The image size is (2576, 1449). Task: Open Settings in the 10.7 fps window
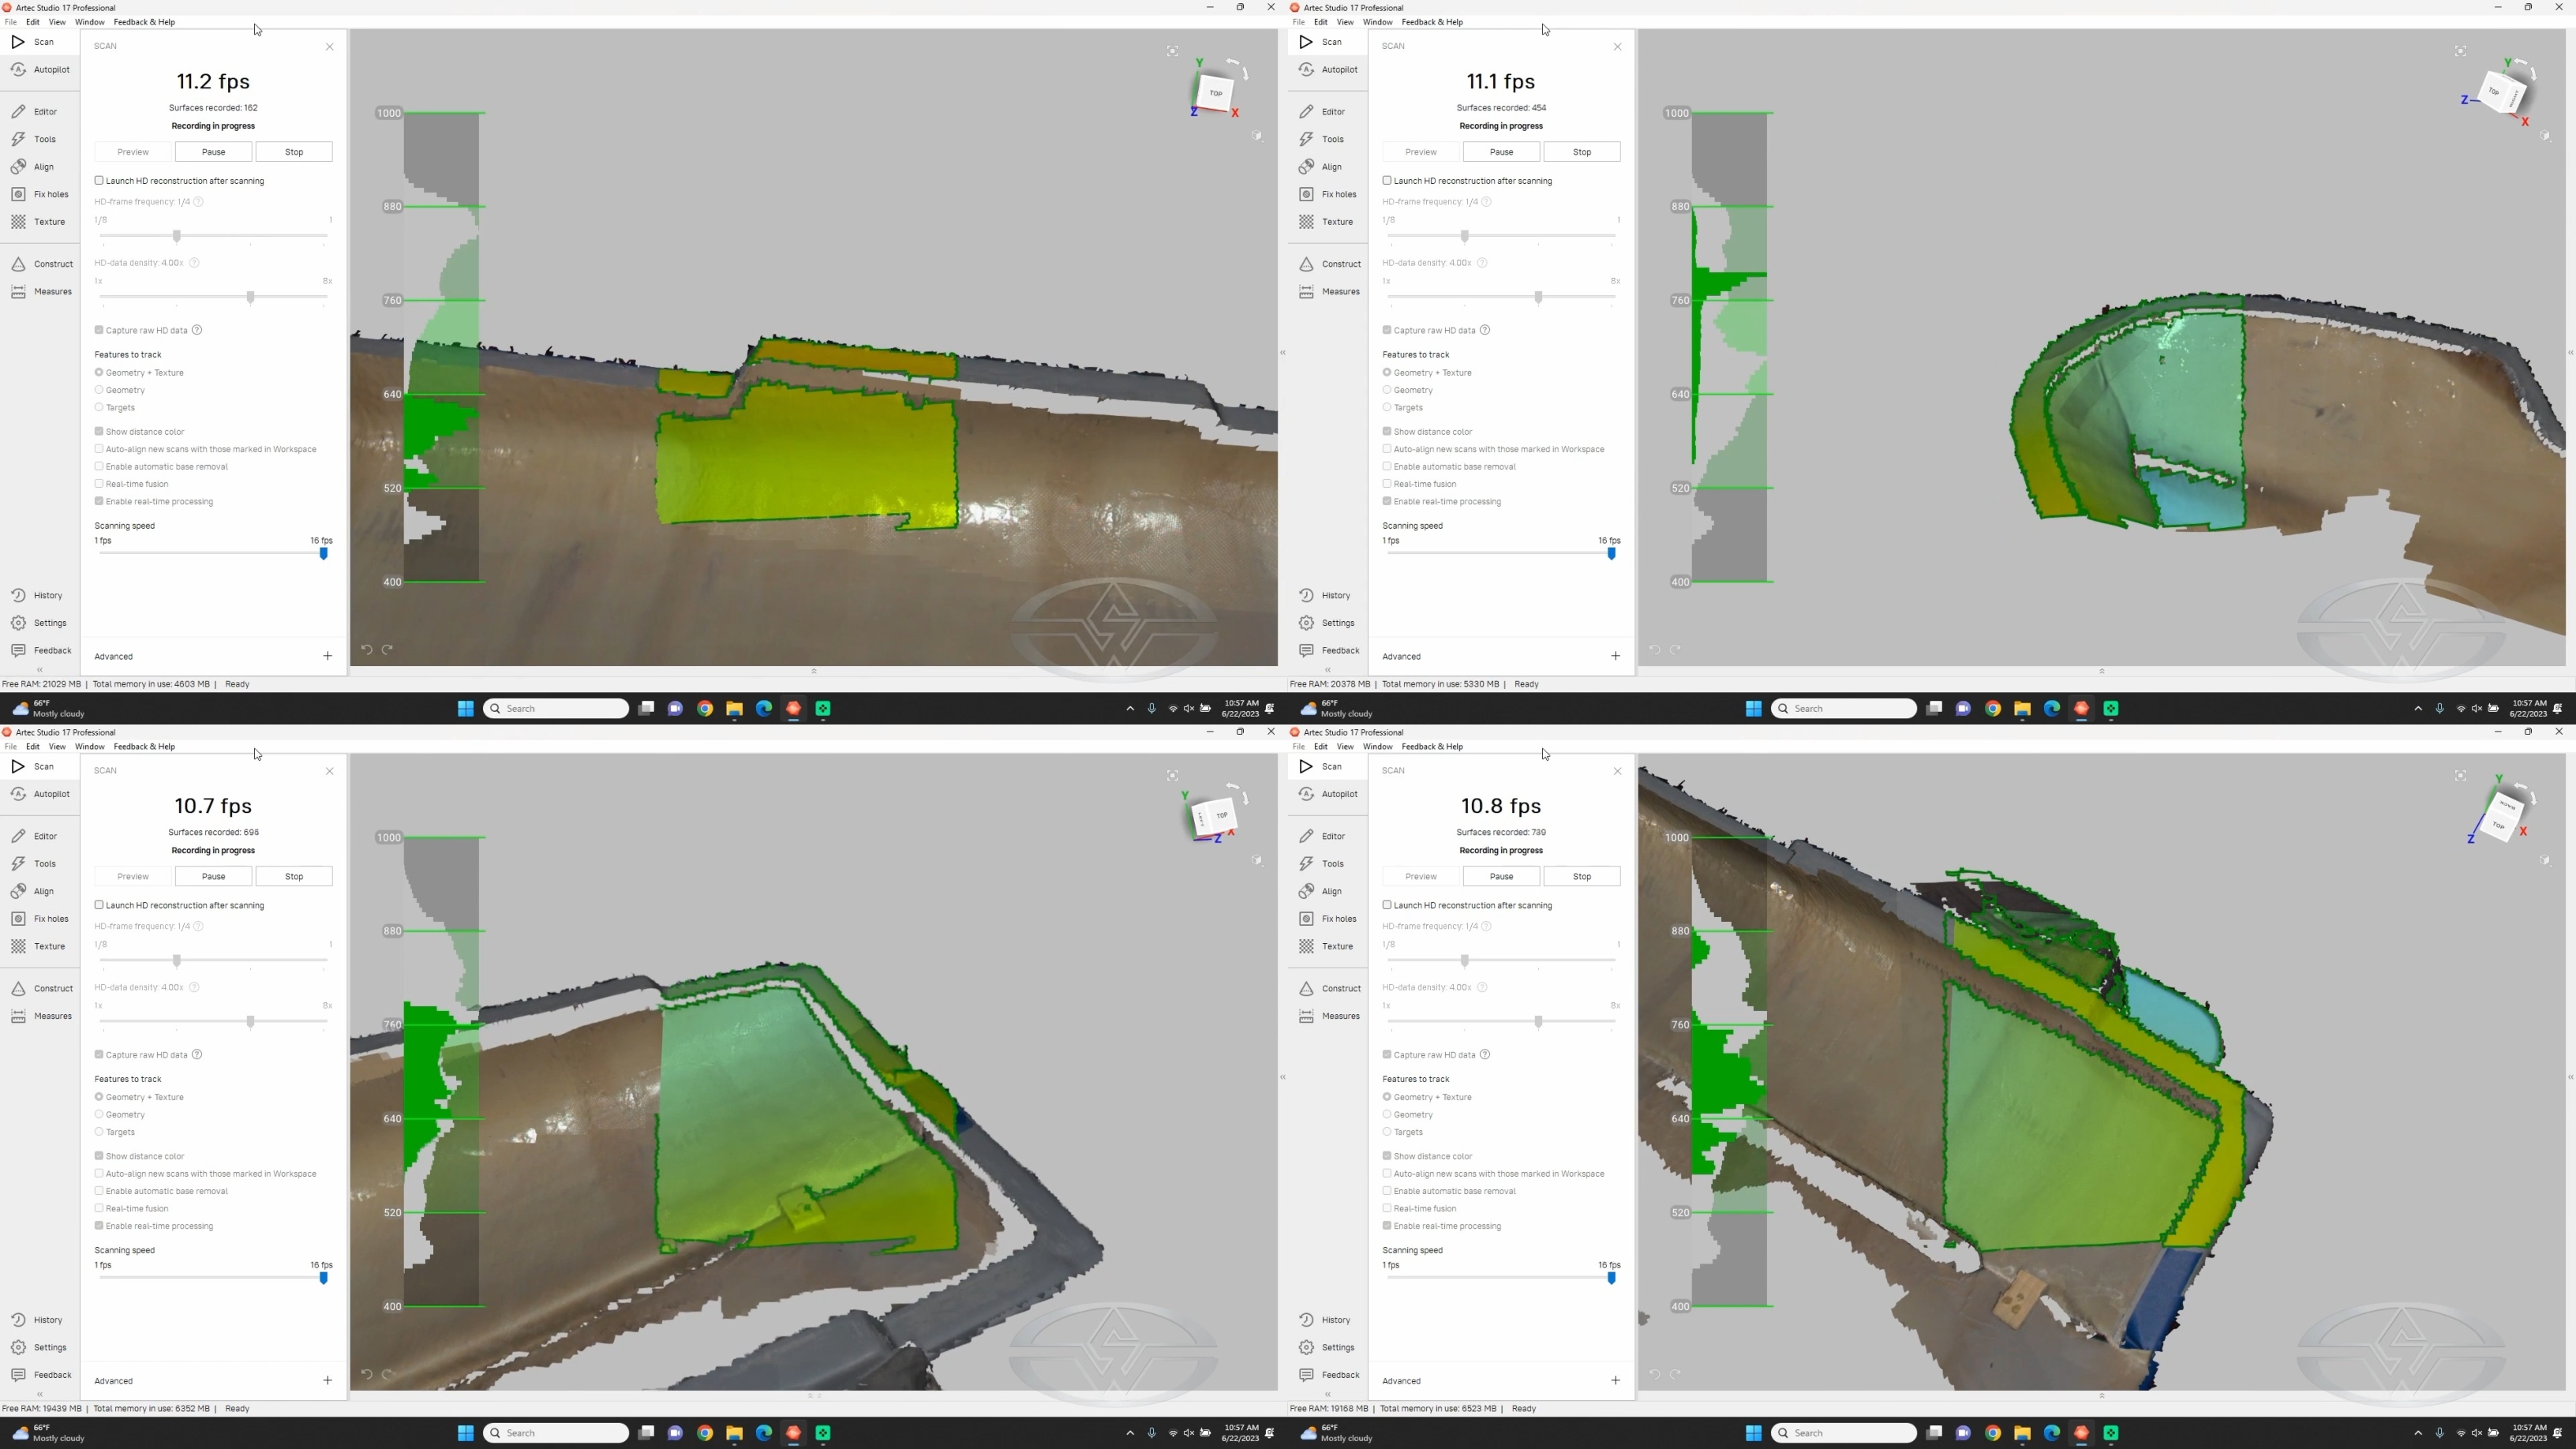tap(39, 1348)
